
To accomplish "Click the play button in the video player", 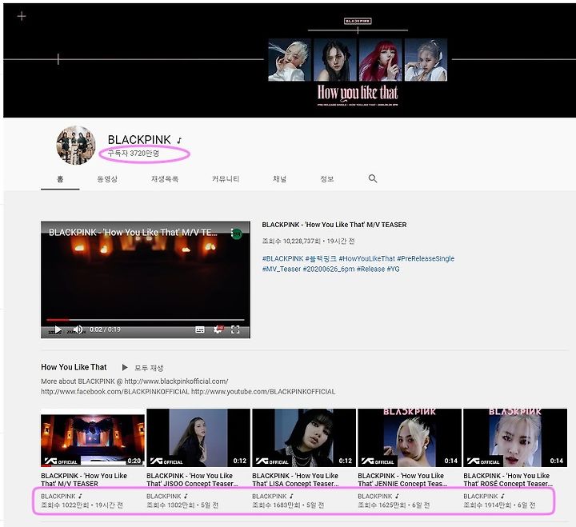I will pos(58,329).
